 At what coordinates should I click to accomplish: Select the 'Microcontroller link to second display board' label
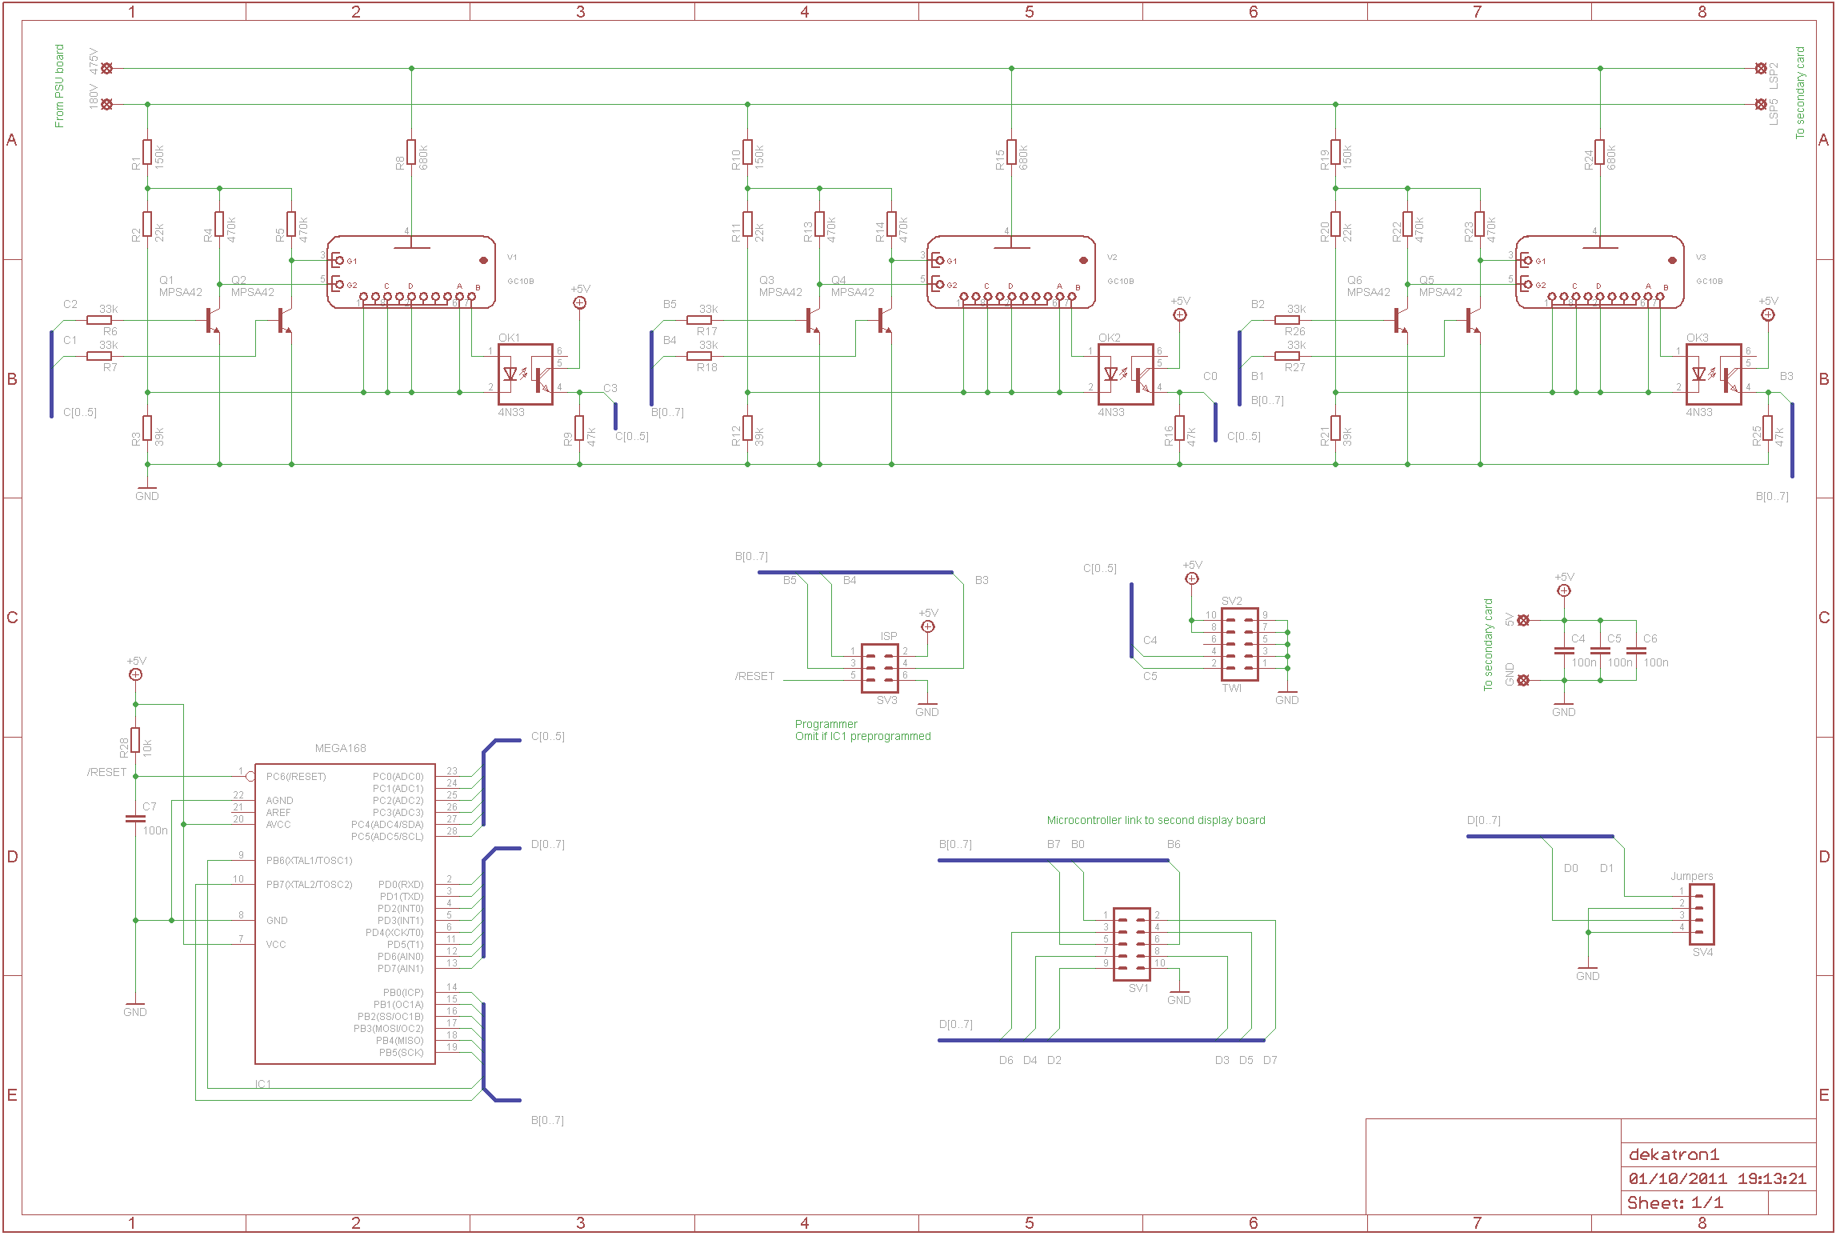click(x=1155, y=820)
